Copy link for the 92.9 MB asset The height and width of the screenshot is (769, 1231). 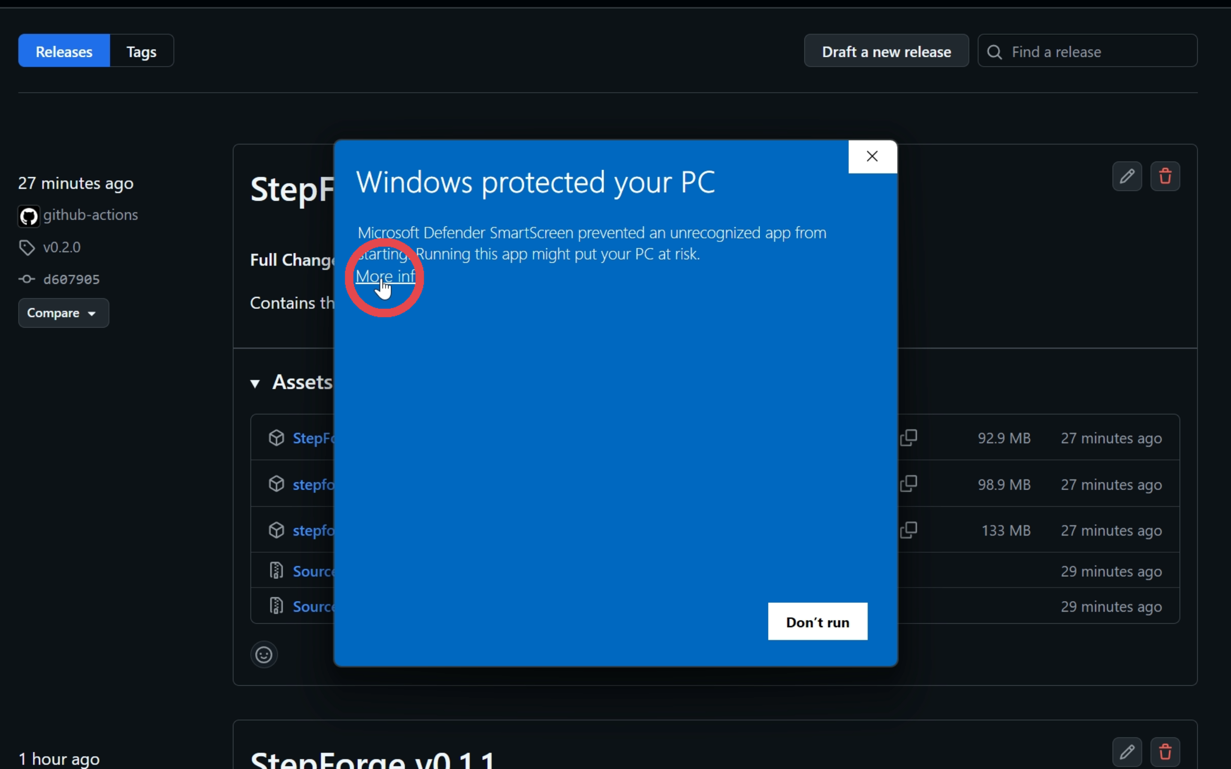click(x=908, y=438)
